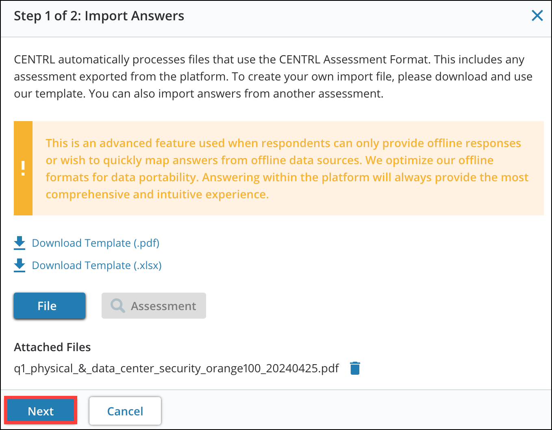The height and width of the screenshot is (430, 552).
Task: Click the trash icon to remove the attached PDF
Action: click(354, 368)
